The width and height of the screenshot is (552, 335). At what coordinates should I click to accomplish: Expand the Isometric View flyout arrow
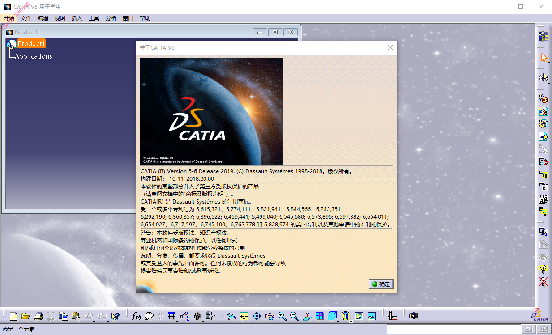click(x=338, y=322)
